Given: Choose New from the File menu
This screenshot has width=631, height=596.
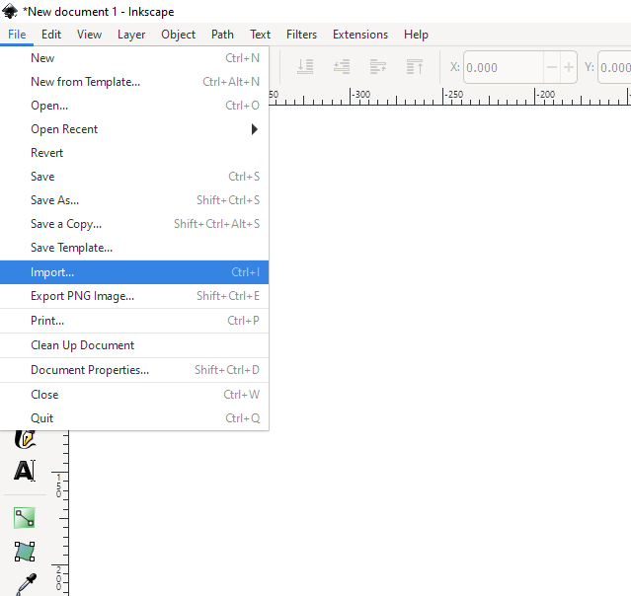Looking at the screenshot, I should [x=134, y=58].
